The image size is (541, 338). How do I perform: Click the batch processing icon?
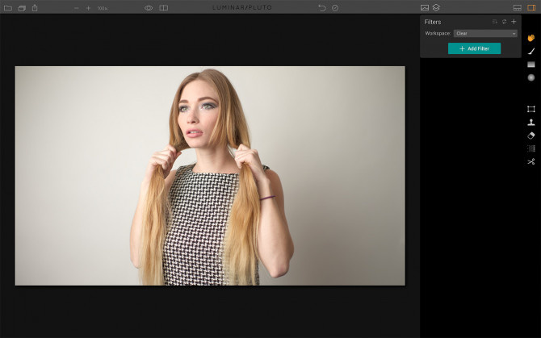[x=22, y=8]
